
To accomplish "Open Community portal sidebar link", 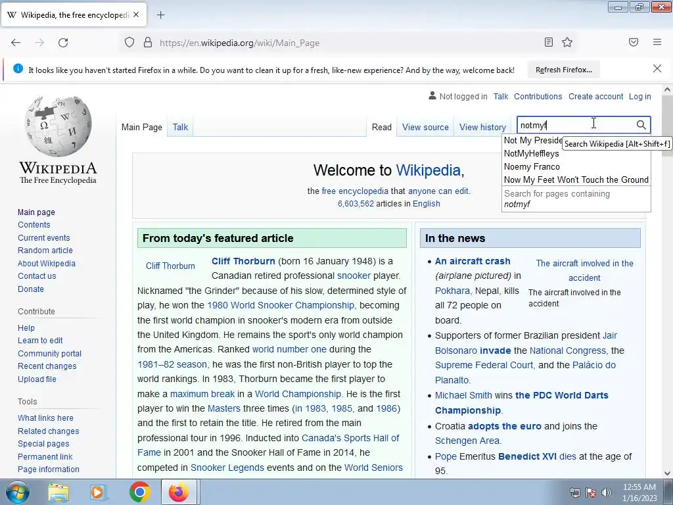I will pos(49,353).
